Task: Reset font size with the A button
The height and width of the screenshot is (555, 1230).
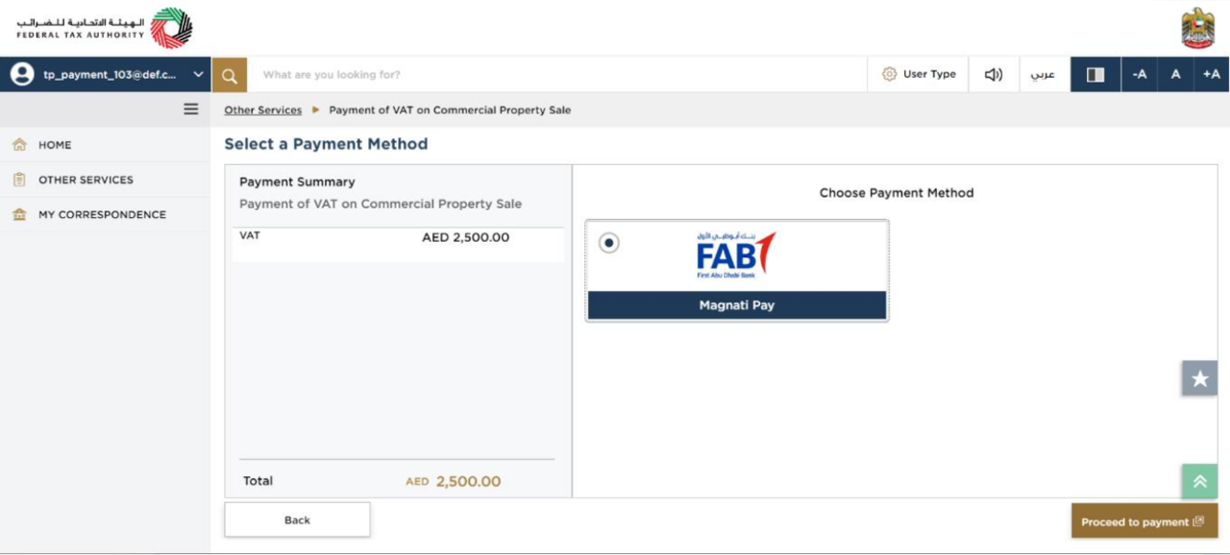Action: (x=1175, y=75)
